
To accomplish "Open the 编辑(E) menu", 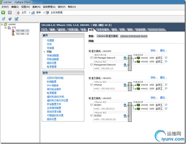I will click(x=15, y=7).
